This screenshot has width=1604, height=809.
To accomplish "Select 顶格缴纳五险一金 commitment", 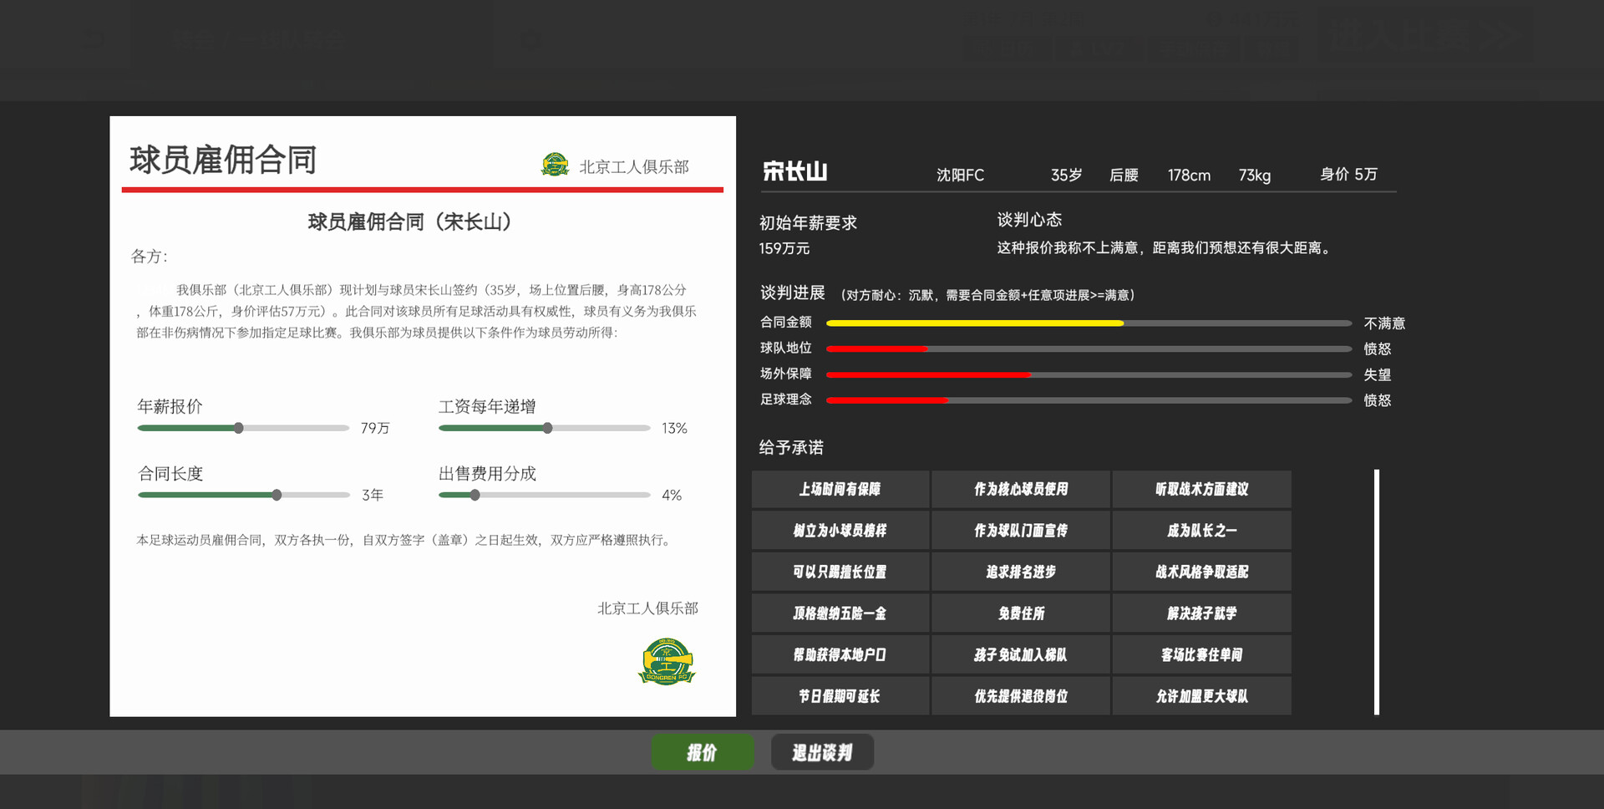I will (x=839, y=613).
